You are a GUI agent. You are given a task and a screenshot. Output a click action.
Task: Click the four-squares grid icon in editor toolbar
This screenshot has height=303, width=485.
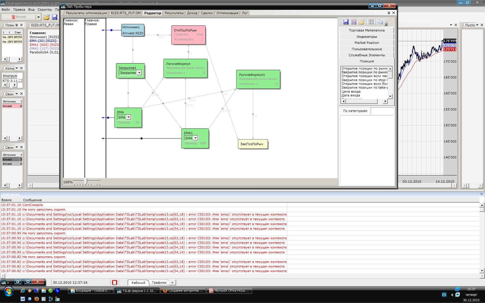(x=371, y=22)
